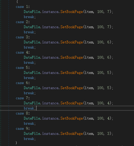
Task: Click SetBookPage in the case 1 block
Action: [72, 12]
